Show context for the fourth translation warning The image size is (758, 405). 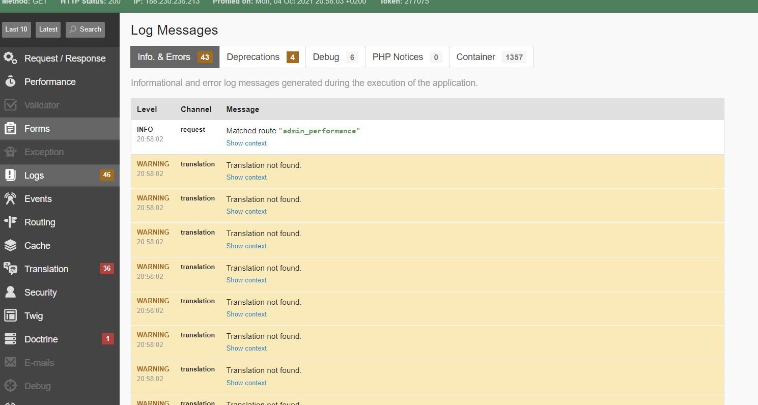(x=246, y=280)
